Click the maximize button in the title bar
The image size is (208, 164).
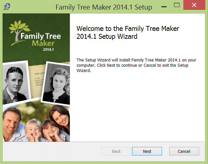177,5
